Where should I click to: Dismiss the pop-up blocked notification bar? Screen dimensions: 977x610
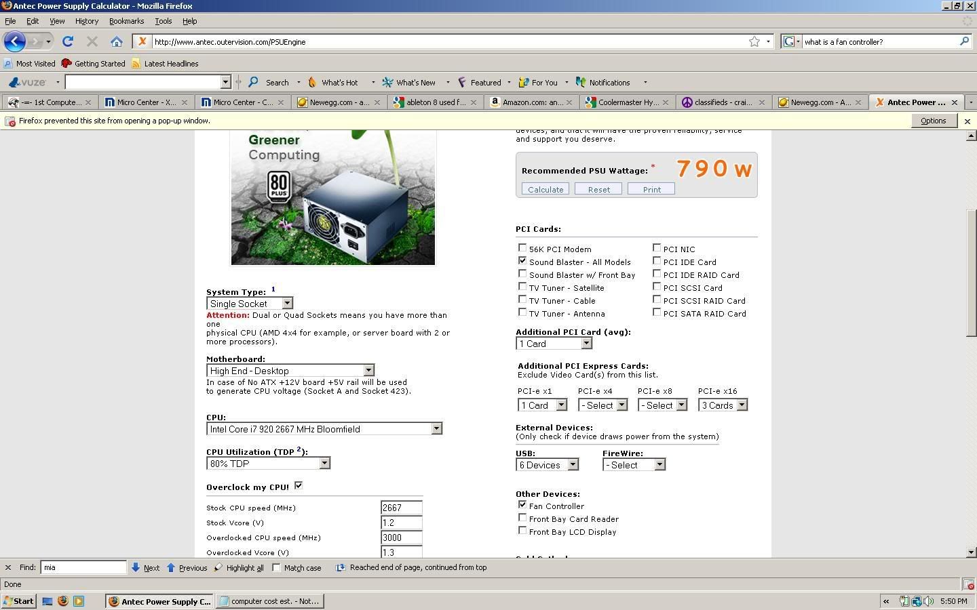point(968,121)
